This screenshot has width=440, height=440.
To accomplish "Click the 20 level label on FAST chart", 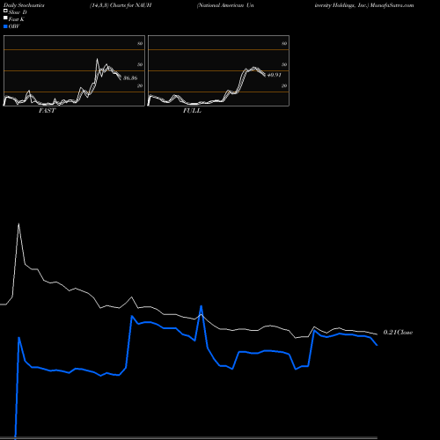I will click(x=140, y=85).
